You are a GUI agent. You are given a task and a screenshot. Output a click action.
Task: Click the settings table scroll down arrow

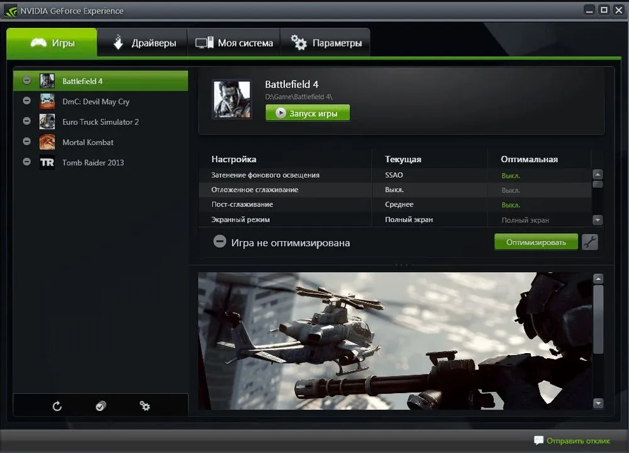coord(598,220)
